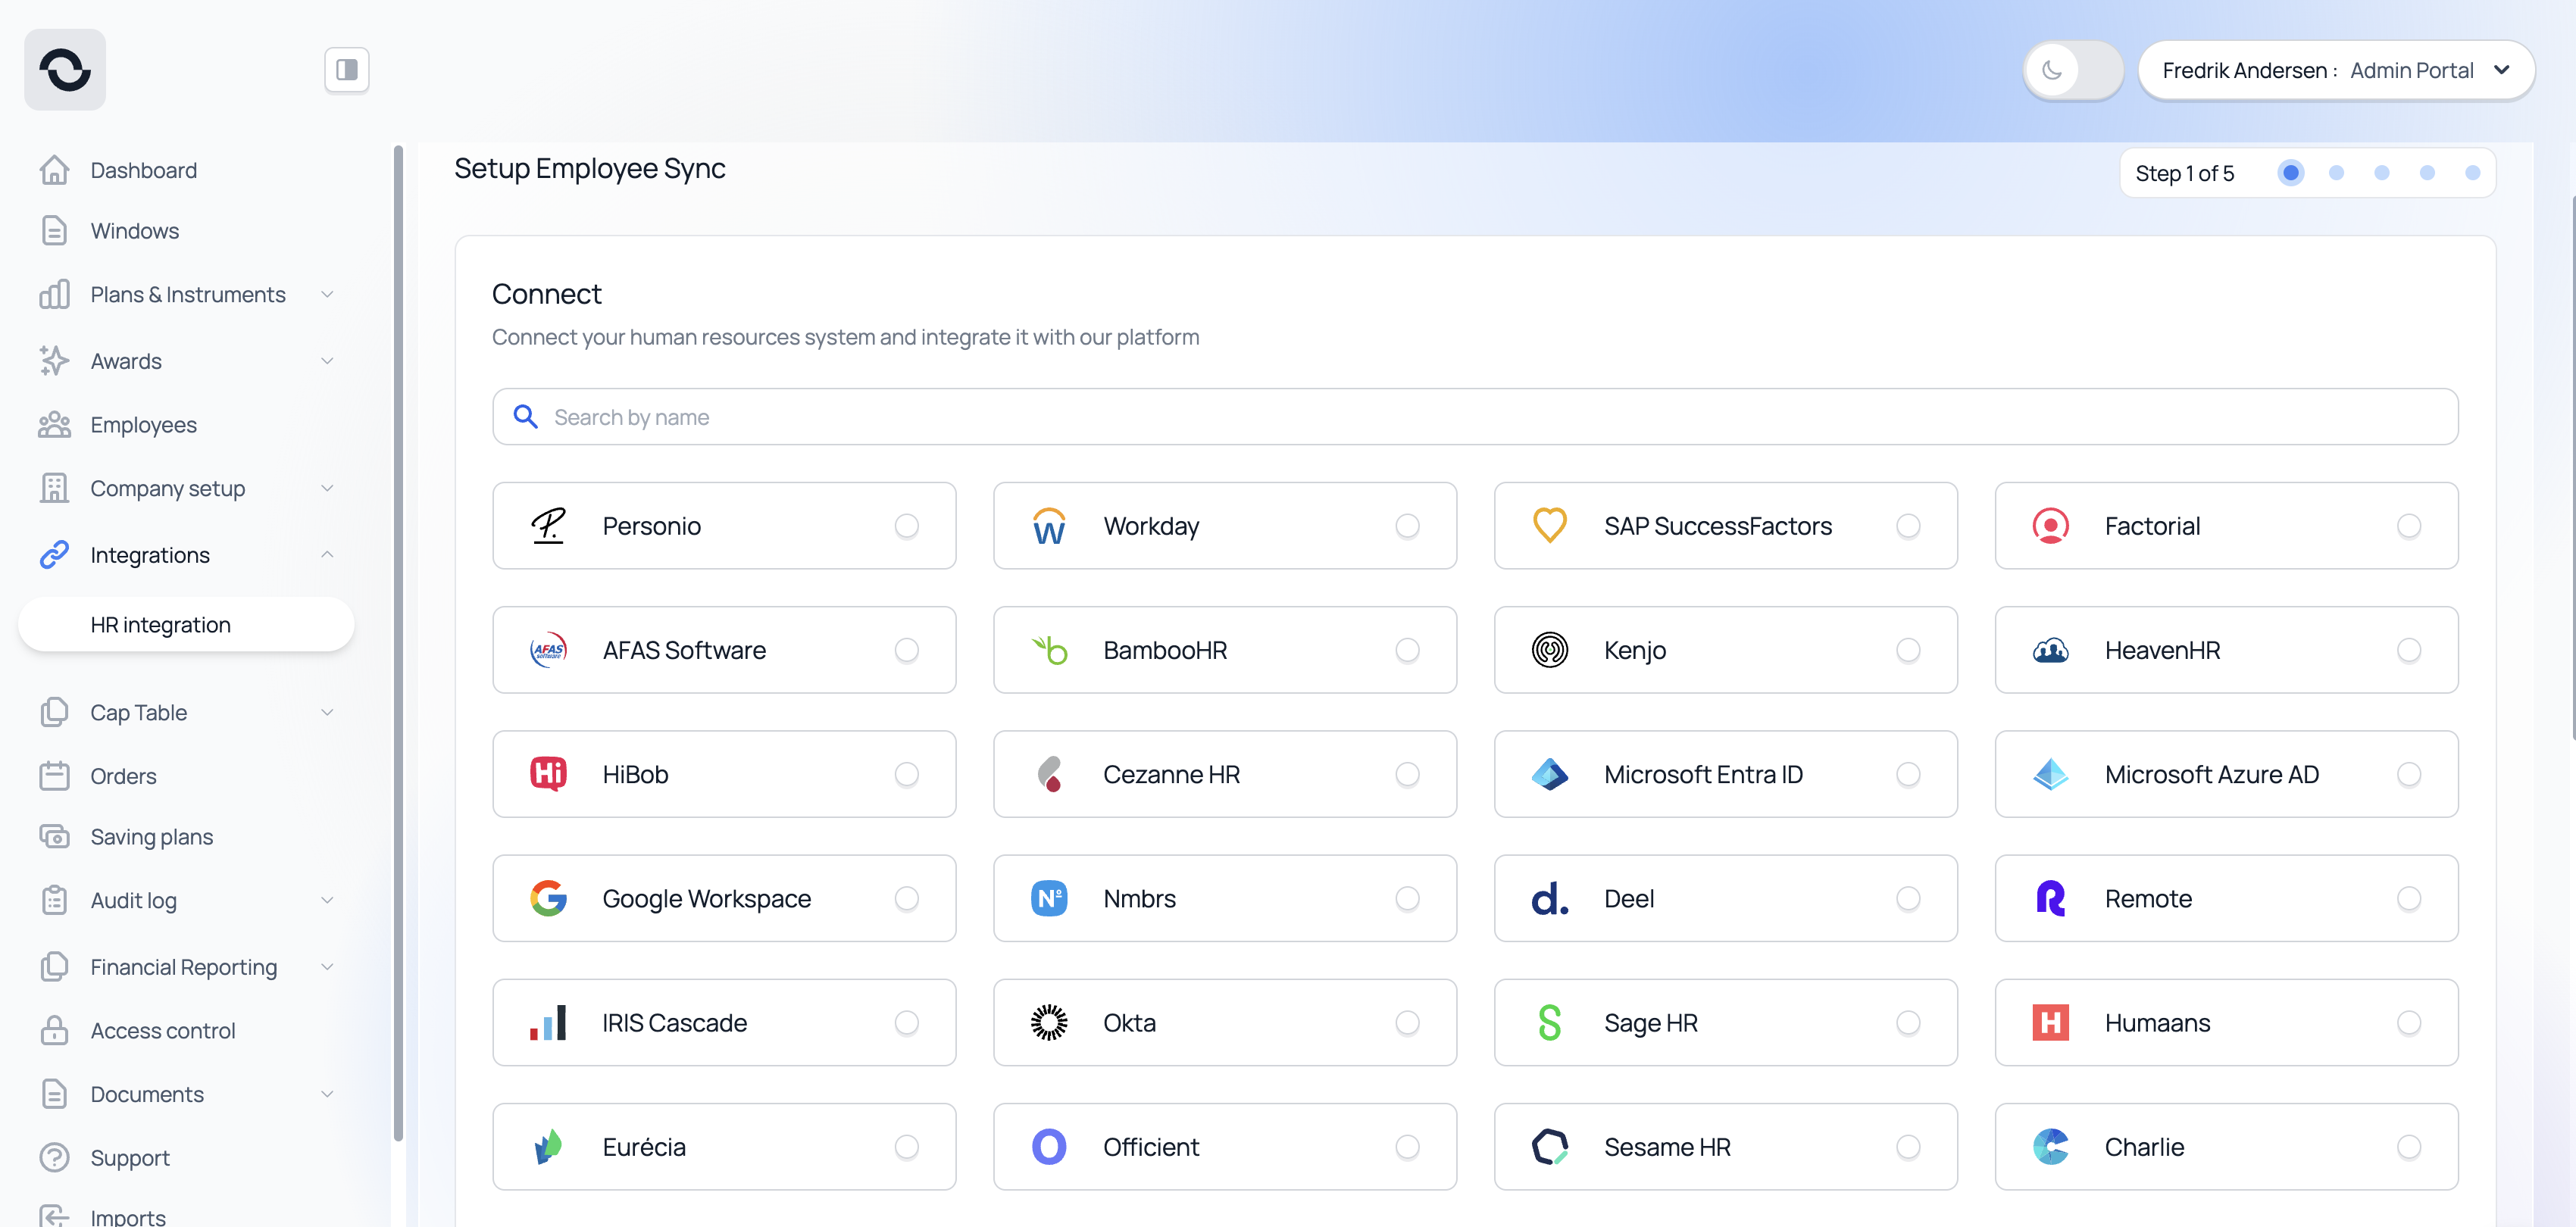This screenshot has width=2576, height=1227.
Task: Click the Search by name field
Action: click(1474, 417)
